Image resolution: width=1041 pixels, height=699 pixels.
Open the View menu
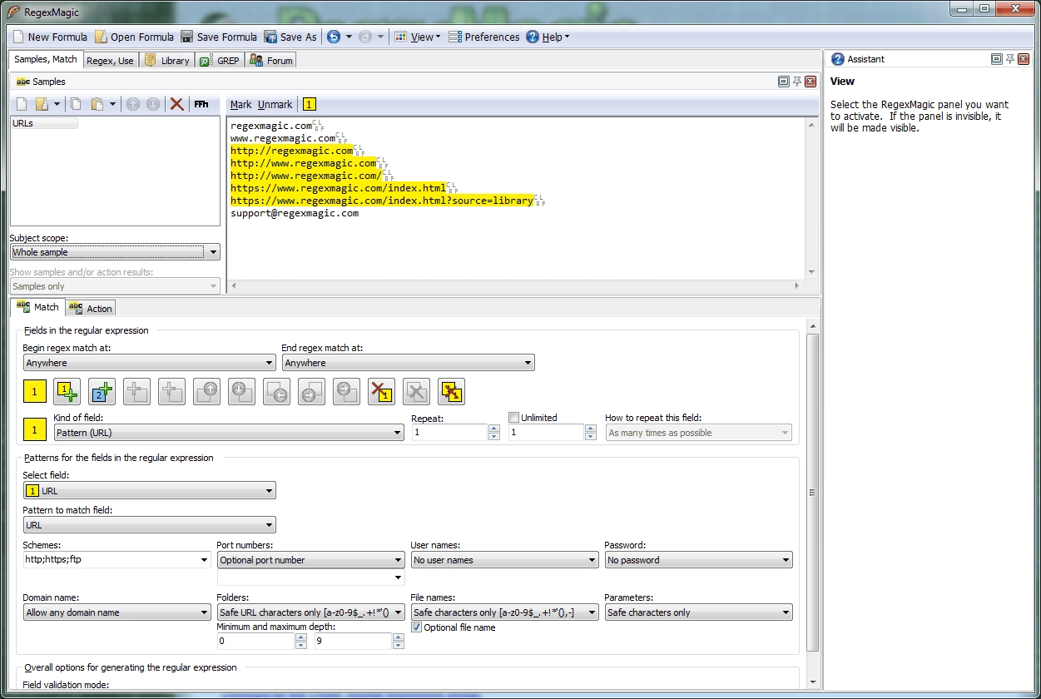click(417, 37)
